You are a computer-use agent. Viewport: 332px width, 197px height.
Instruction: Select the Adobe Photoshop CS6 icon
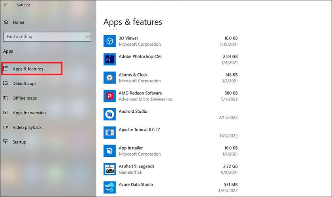pyautogui.click(x=109, y=59)
